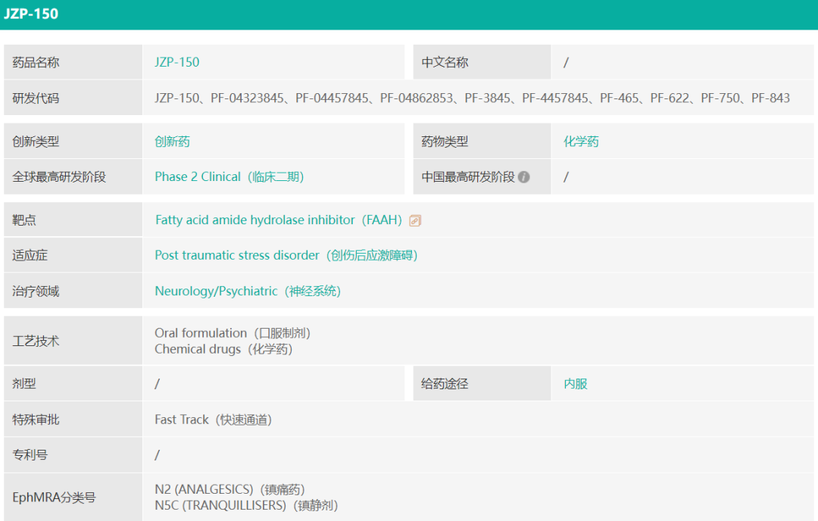The height and width of the screenshot is (521, 818).
Task: Select the slash value beside 中文名称
Action: [566, 63]
